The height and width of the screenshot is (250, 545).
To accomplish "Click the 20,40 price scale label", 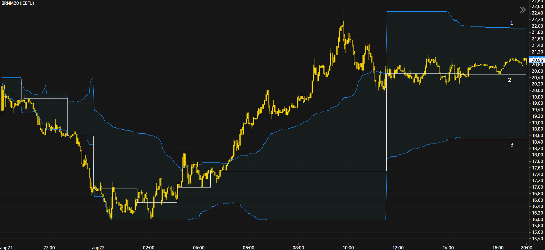I will 537,78.
